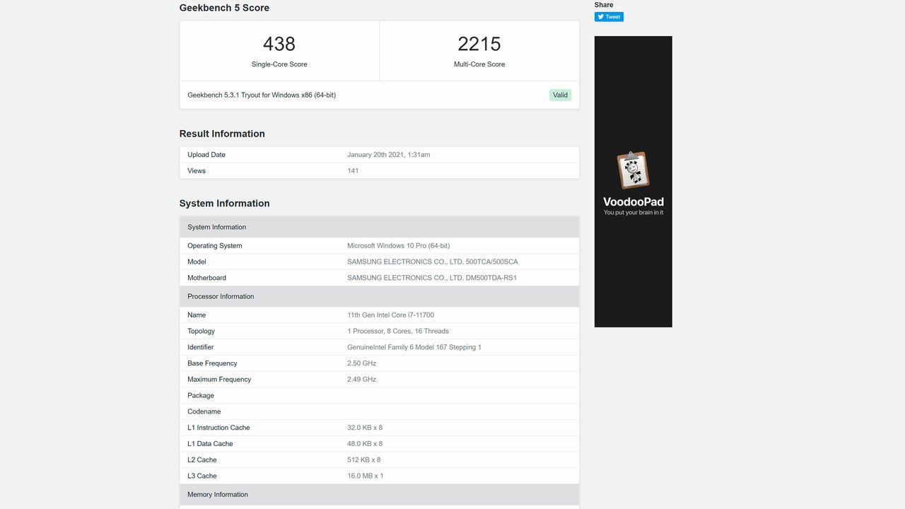Click the Tweet share button
Screen dimensions: 905x509
(x=609, y=17)
